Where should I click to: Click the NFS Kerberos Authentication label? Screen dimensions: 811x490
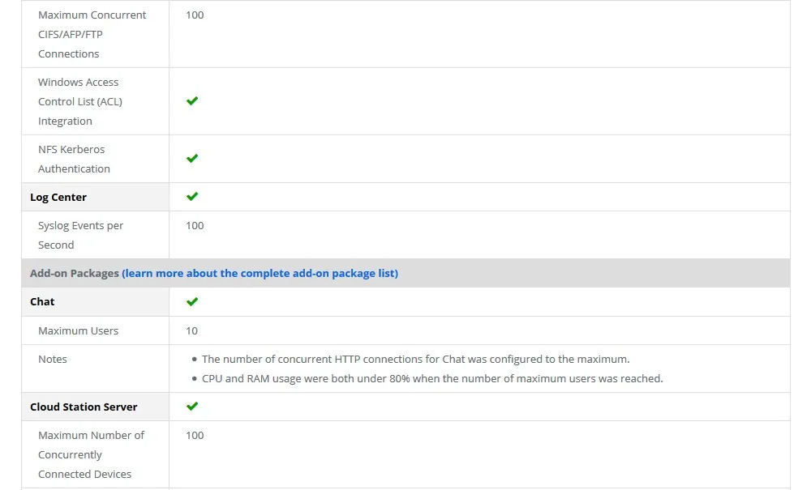74,159
